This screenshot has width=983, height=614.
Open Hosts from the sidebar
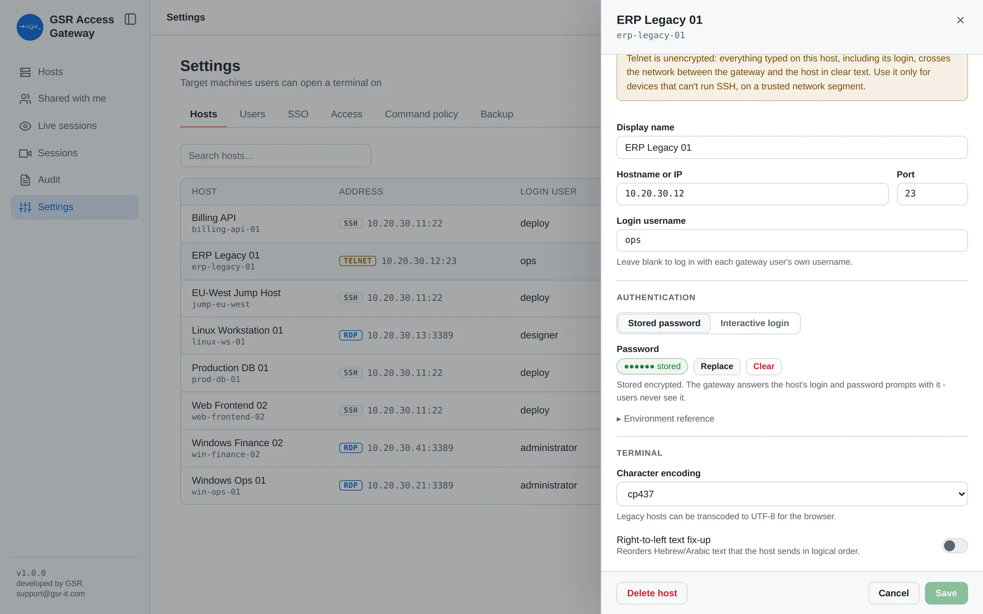(75, 72)
